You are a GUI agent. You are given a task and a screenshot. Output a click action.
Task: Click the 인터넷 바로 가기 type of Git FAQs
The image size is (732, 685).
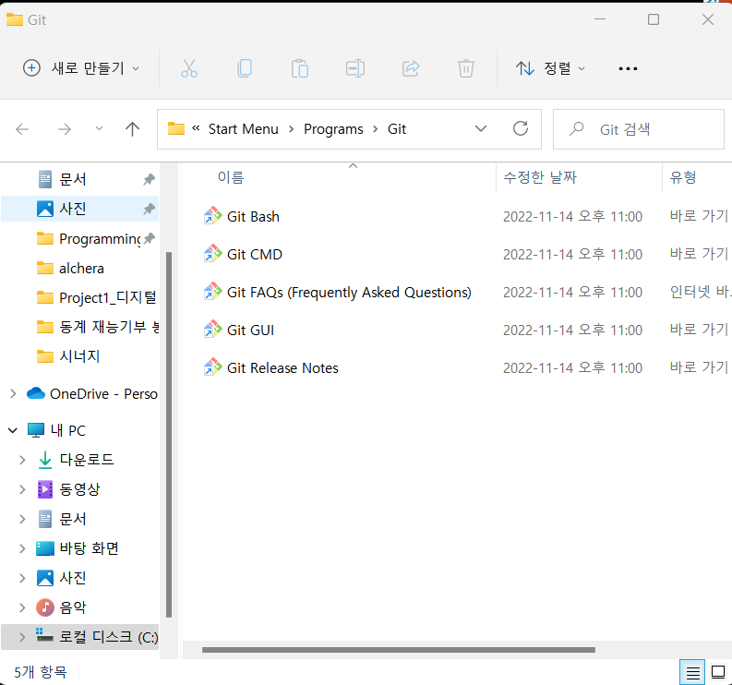coord(701,292)
